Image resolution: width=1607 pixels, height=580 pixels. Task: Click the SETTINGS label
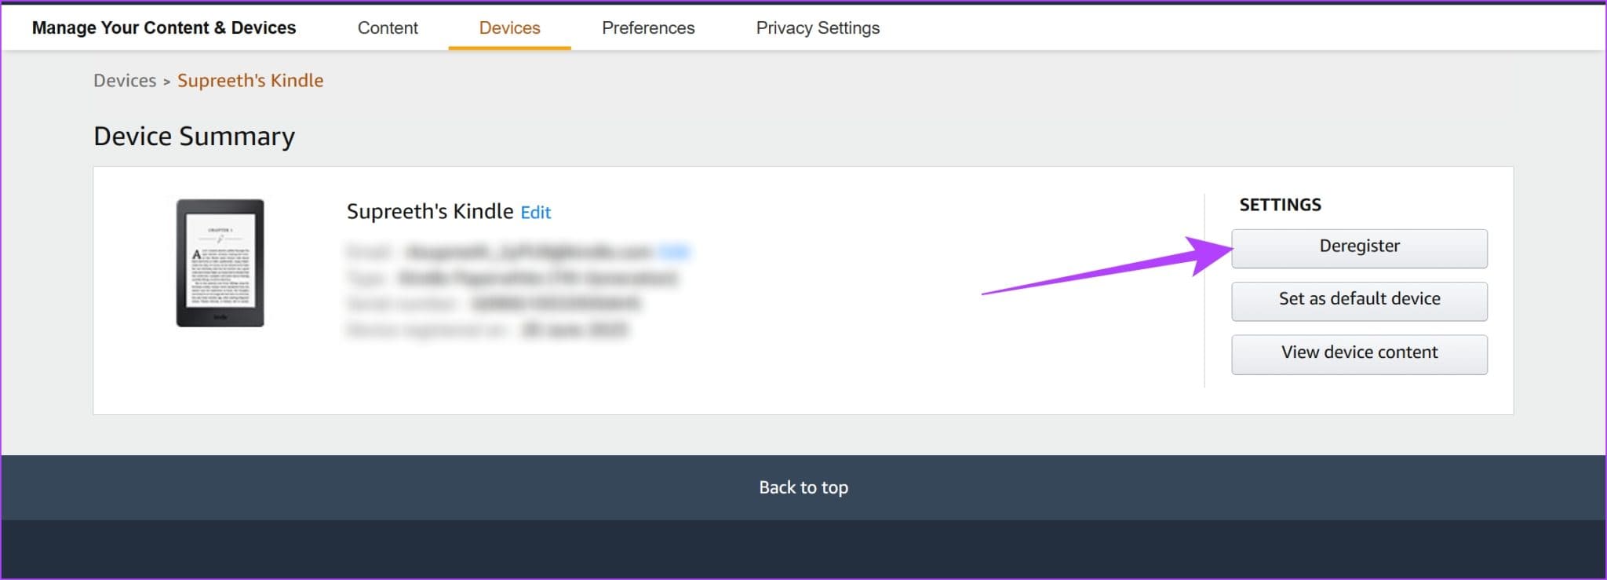[x=1280, y=205]
